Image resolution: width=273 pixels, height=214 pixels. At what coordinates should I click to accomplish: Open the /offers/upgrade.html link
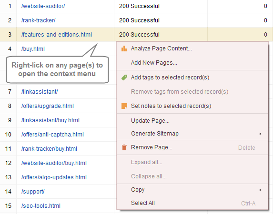click(47, 106)
